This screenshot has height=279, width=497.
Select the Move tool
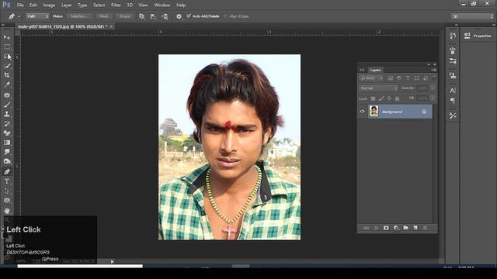(x=7, y=37)
